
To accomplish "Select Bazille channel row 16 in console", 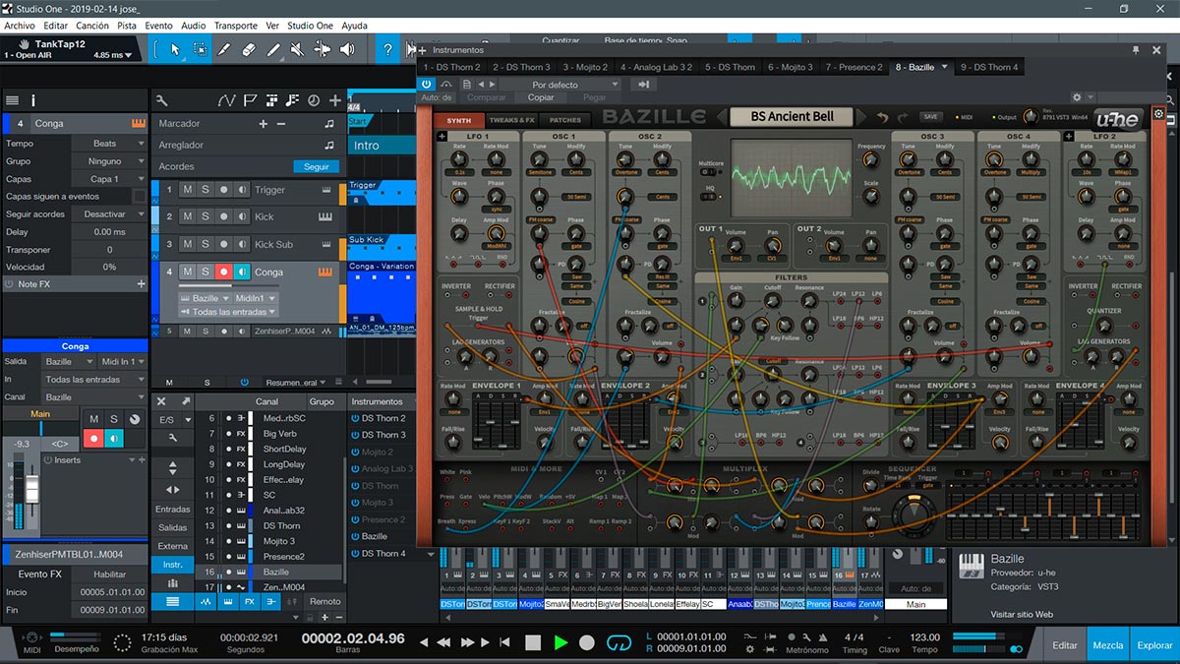I will pos(268,572).
